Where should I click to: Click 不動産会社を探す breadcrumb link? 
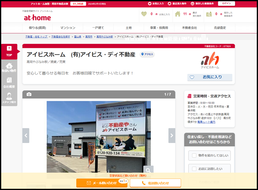coord(60,37)
